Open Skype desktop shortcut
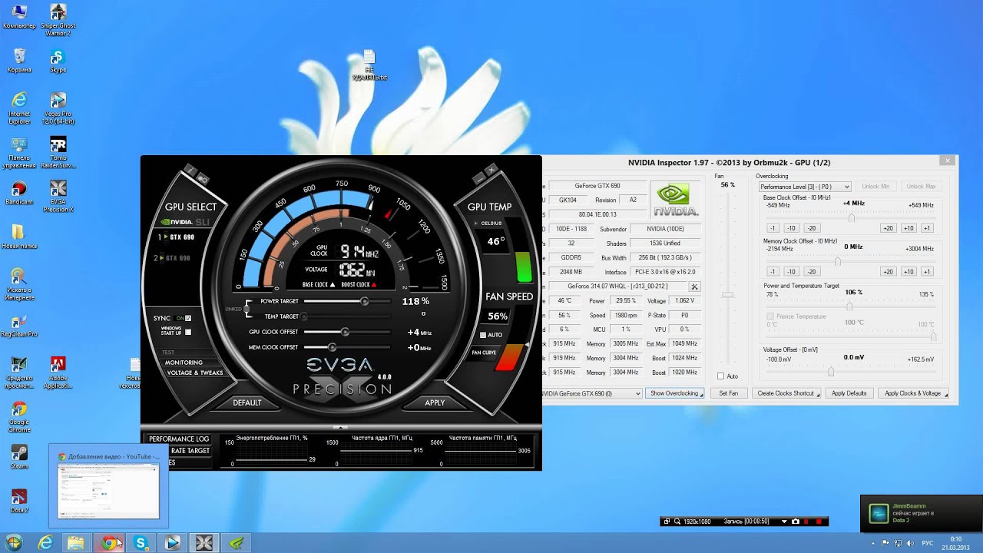This screenshot has height=553, width=983. (58, 61)
